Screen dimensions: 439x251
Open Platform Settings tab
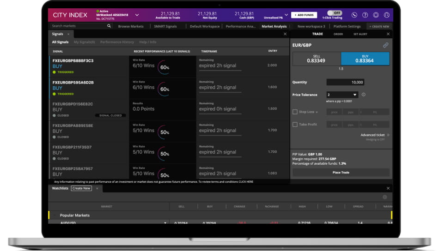pyautogui.click(x=347, y=26)
